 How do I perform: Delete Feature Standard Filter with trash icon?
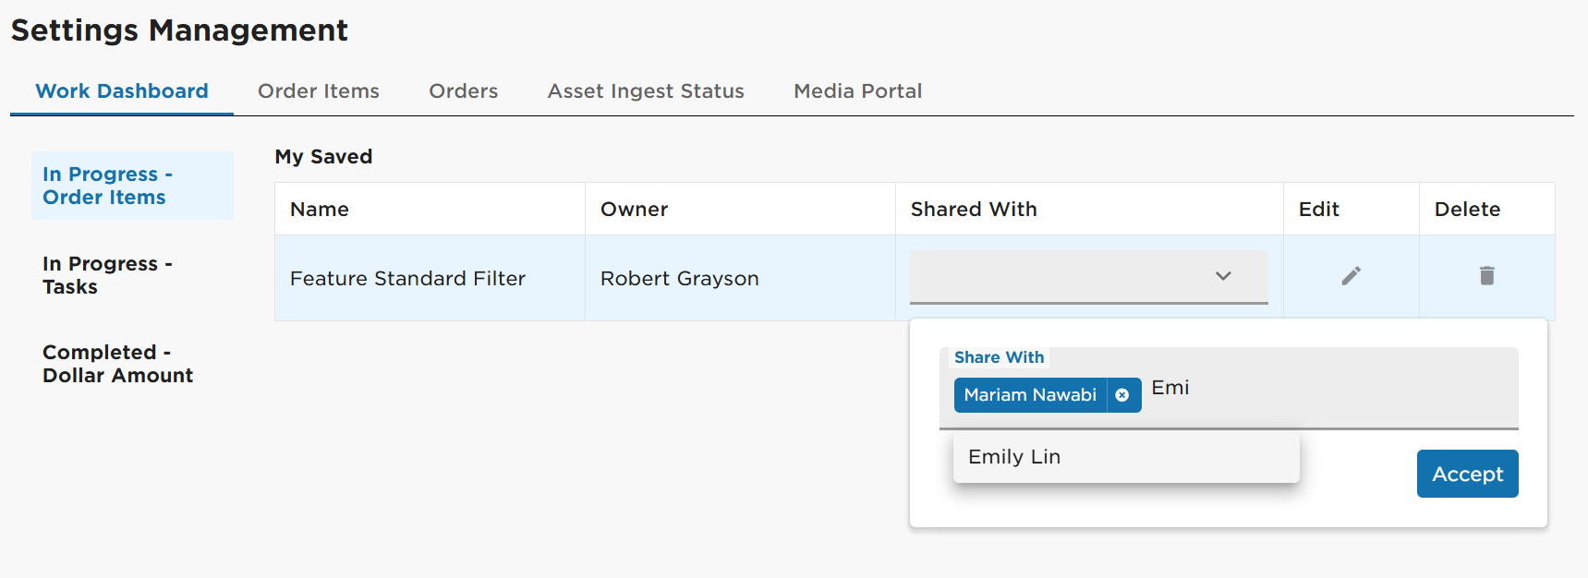[1486, 276]
